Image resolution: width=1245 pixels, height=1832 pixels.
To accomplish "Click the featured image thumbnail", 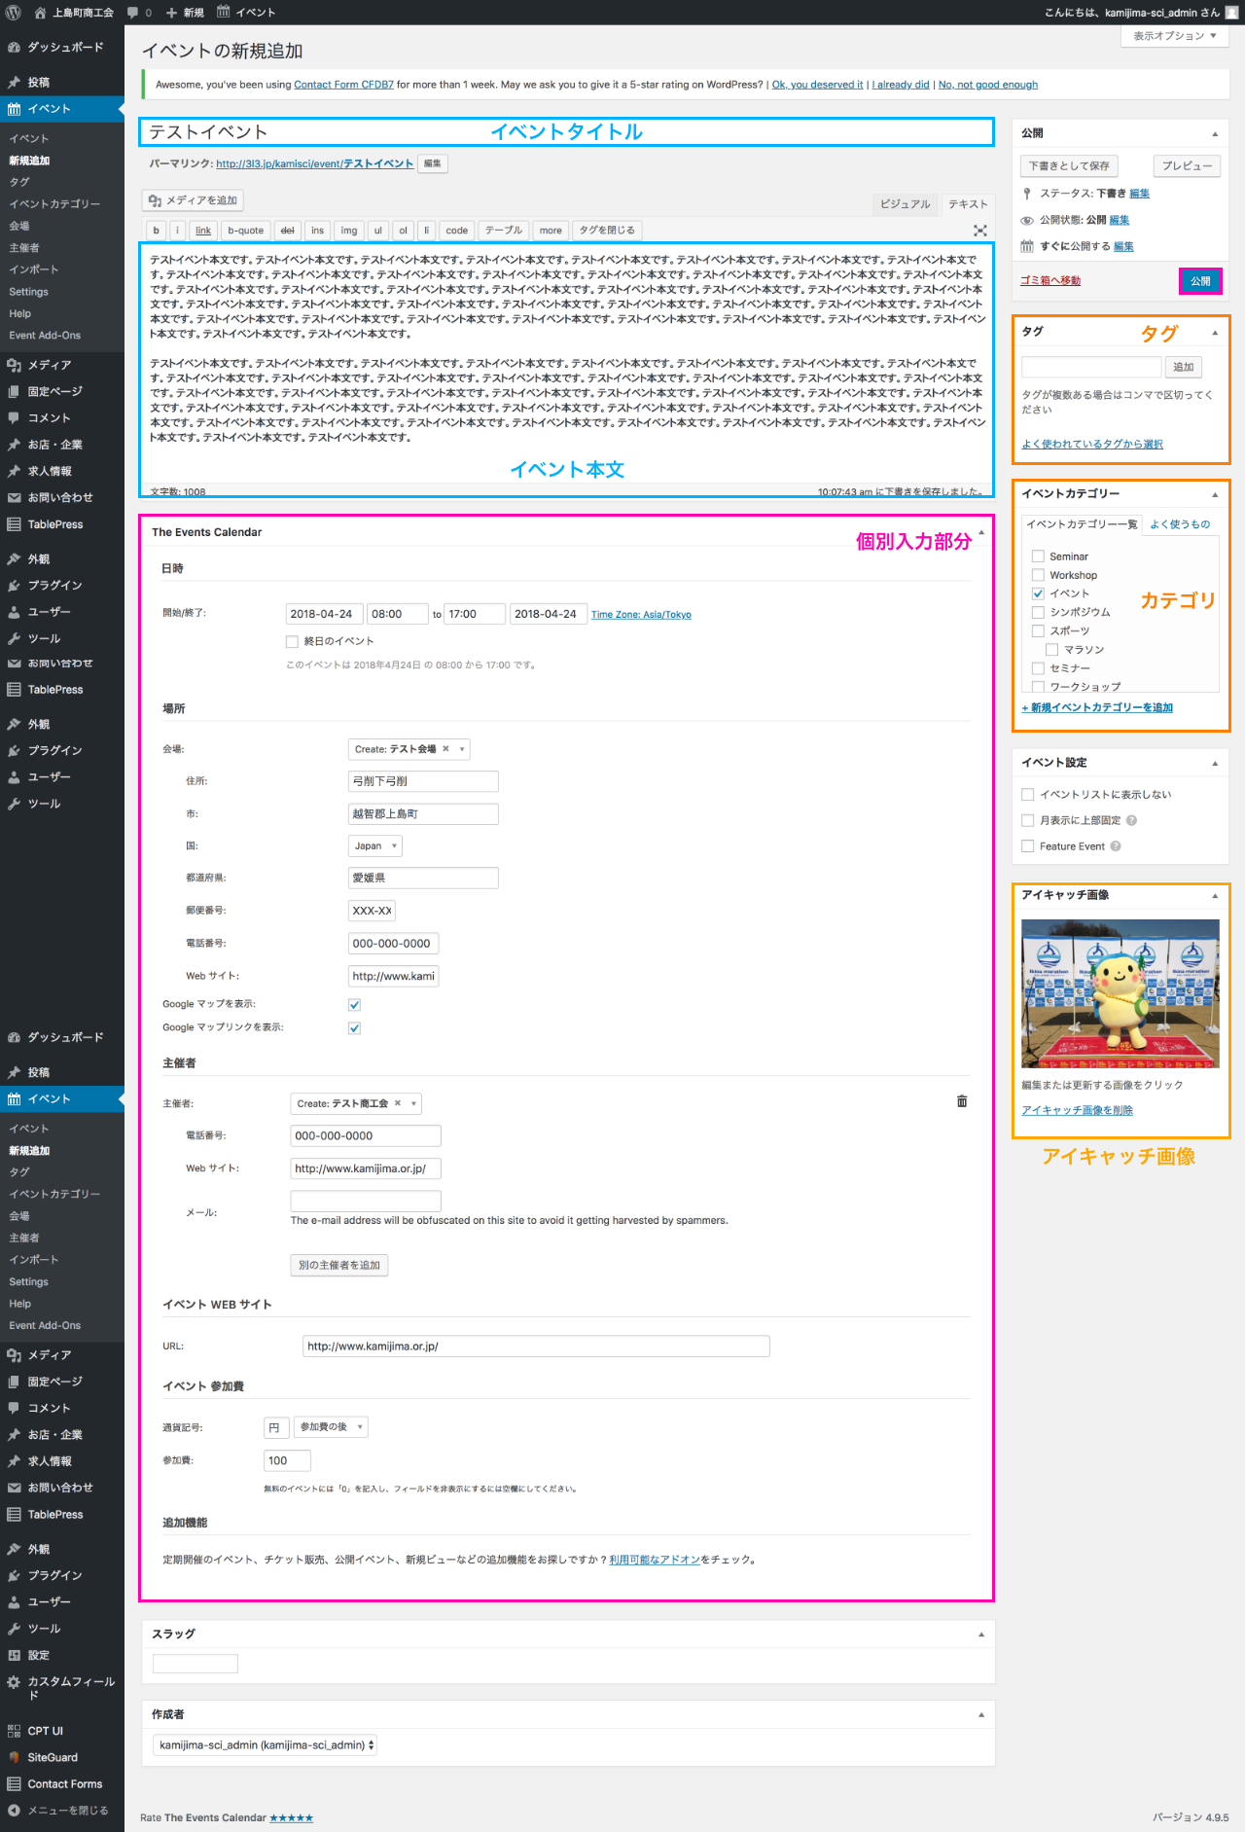I will (1120, 993).
